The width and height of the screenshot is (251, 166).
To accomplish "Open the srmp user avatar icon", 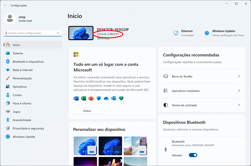I will click(10, 19).
